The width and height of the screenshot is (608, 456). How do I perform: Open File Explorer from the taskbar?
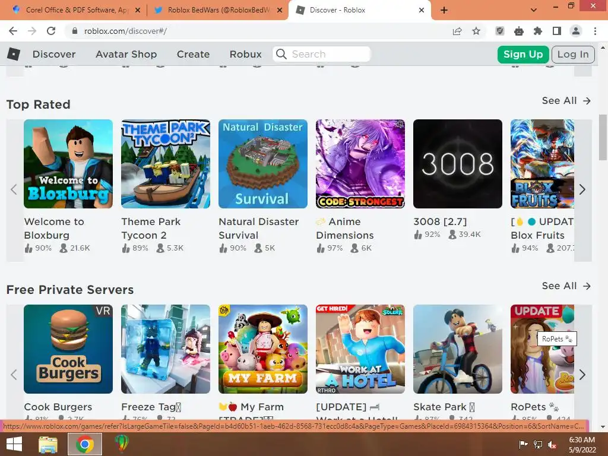coord(47,444)
